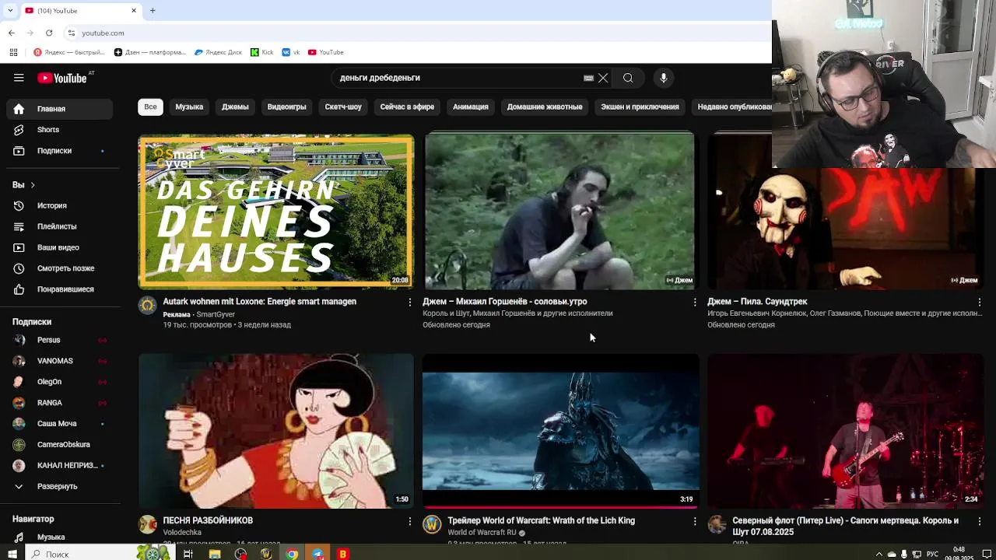Start voice search with the microphone icon
Viewport: 996px width, 560px height.
(664, 78)
